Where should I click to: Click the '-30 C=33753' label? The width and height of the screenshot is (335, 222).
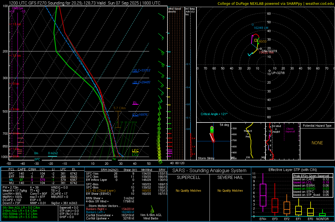click(x=141, y=70)
